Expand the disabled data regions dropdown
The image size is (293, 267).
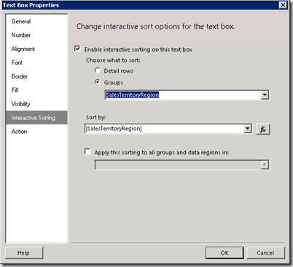coord(265,165)
